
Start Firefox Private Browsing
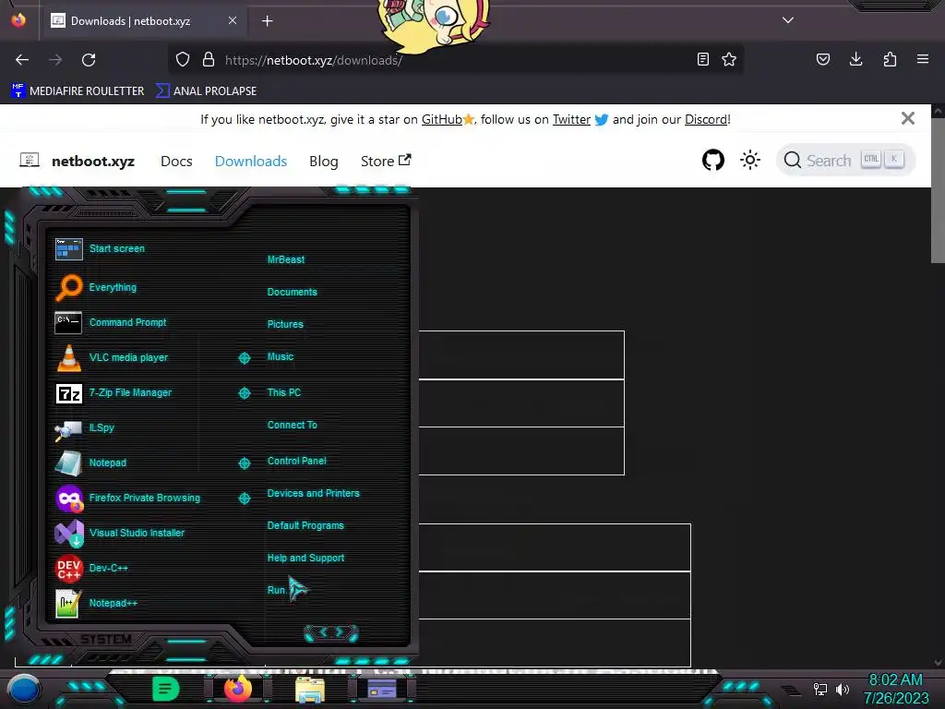point(127,498)
